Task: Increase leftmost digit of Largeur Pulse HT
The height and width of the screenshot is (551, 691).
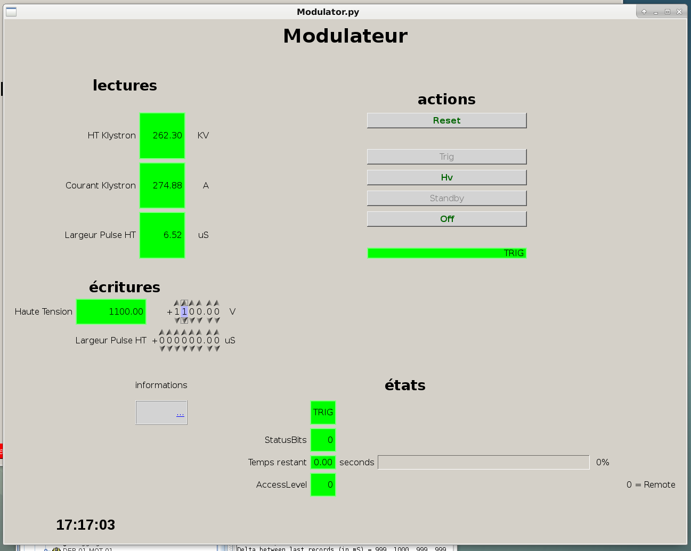Action: tap(162, 332)
